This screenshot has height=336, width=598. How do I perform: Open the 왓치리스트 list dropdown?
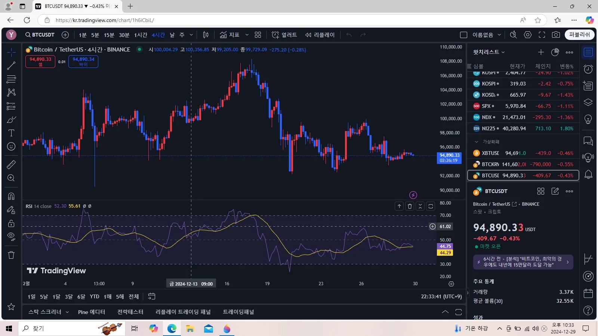click(x=489, y=52)
